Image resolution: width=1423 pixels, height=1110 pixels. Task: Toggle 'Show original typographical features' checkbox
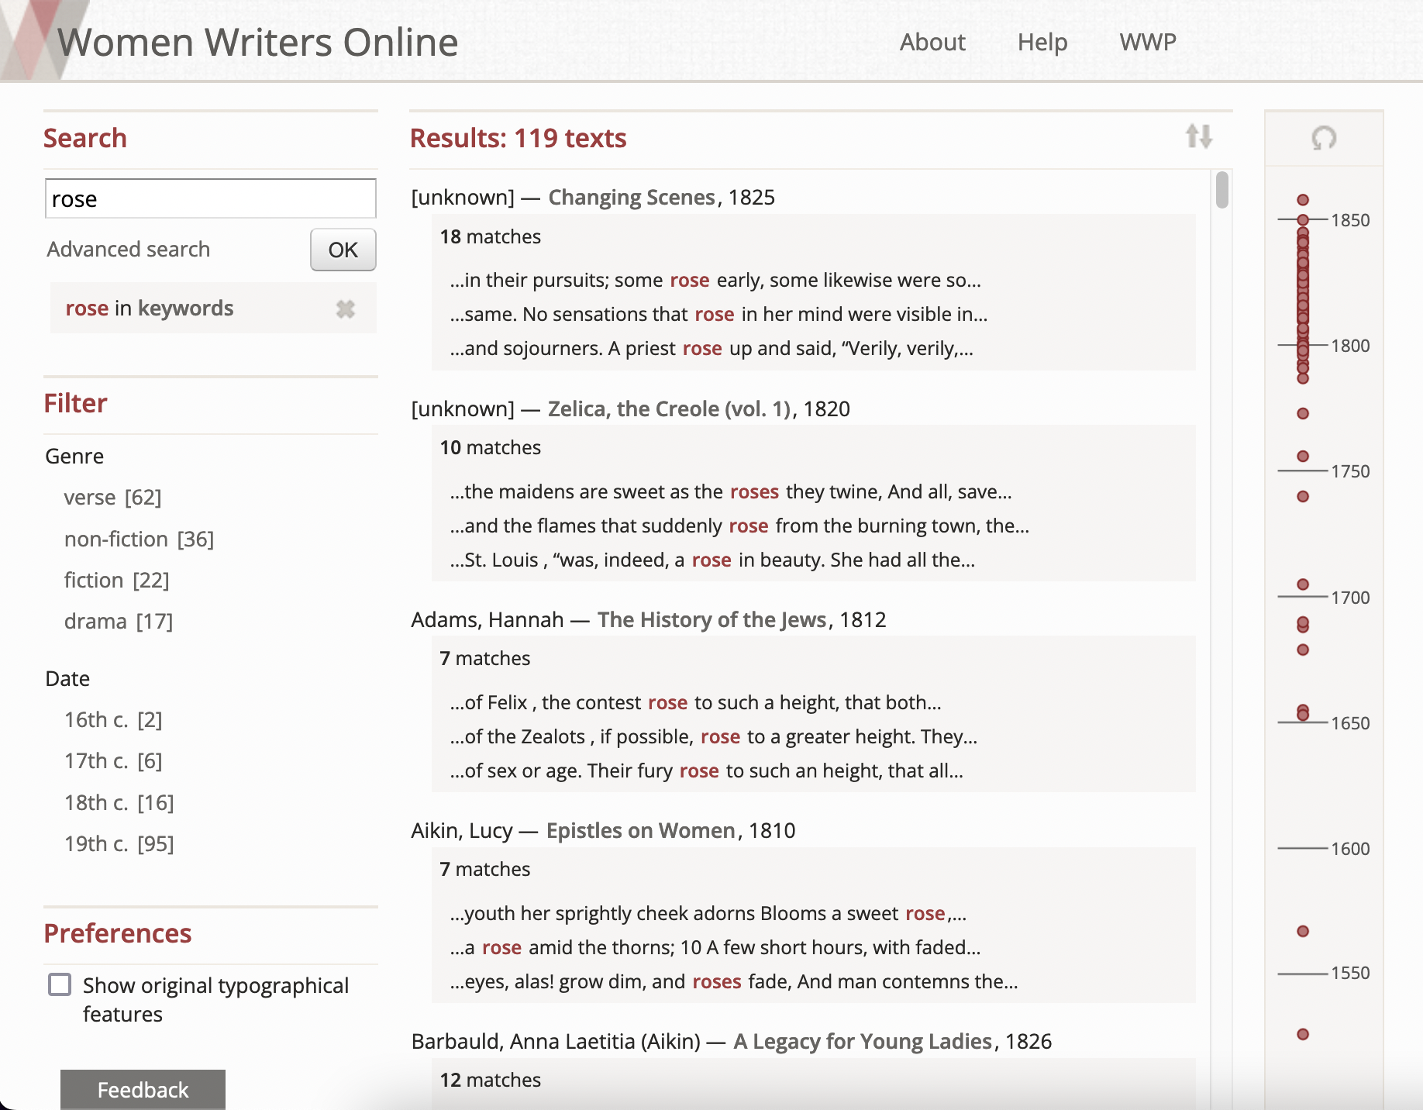tap(60, 984)
